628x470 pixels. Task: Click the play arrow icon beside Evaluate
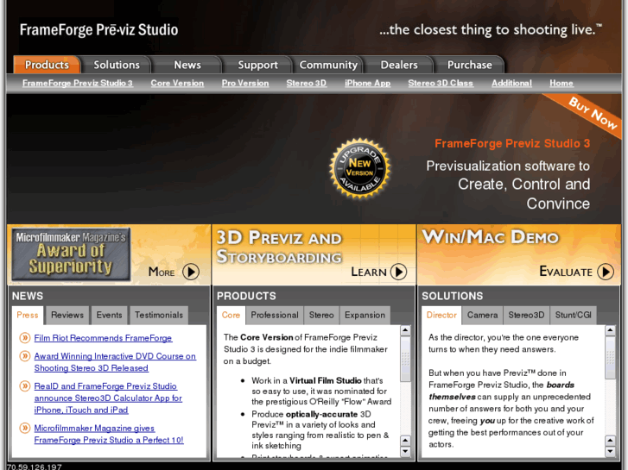click(606, 272)
